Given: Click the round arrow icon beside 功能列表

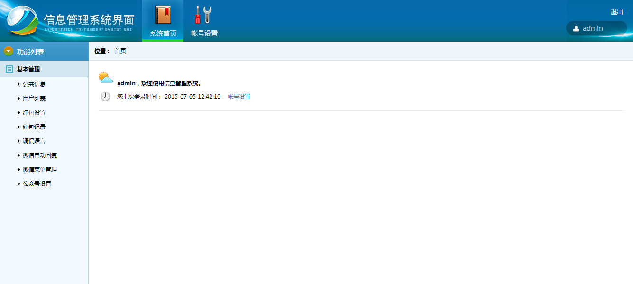Looking at the screenshot, I should tap(9, 51).
